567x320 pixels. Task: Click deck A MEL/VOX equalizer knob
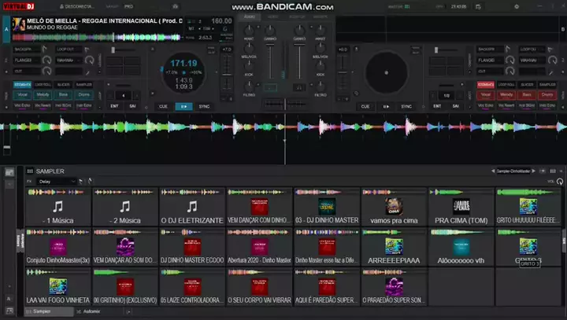click(249, 48)
